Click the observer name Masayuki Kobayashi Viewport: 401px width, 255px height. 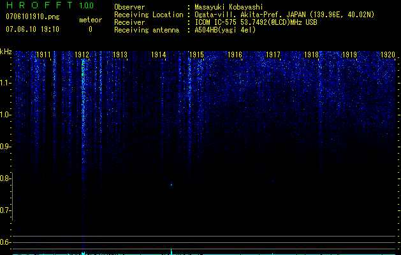(x=229, y=7)
